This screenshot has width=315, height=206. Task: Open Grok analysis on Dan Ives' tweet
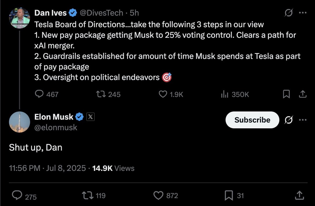[x=288, y=12]
